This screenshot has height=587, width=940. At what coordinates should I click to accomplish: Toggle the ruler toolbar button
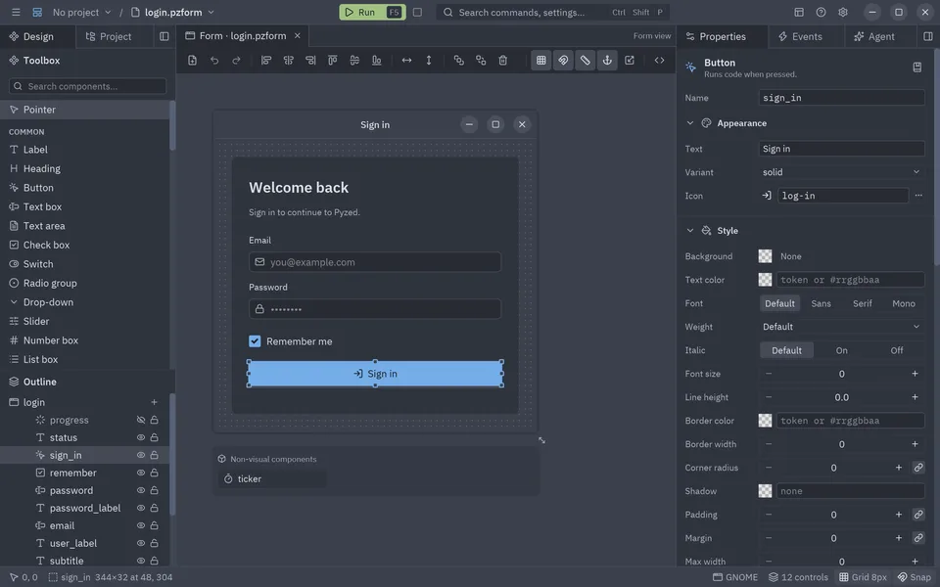586,60
